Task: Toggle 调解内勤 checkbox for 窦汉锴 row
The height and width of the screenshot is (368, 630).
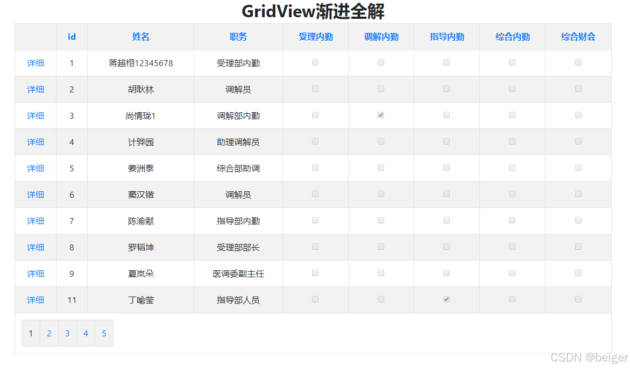Action: [x=381, y=194]
